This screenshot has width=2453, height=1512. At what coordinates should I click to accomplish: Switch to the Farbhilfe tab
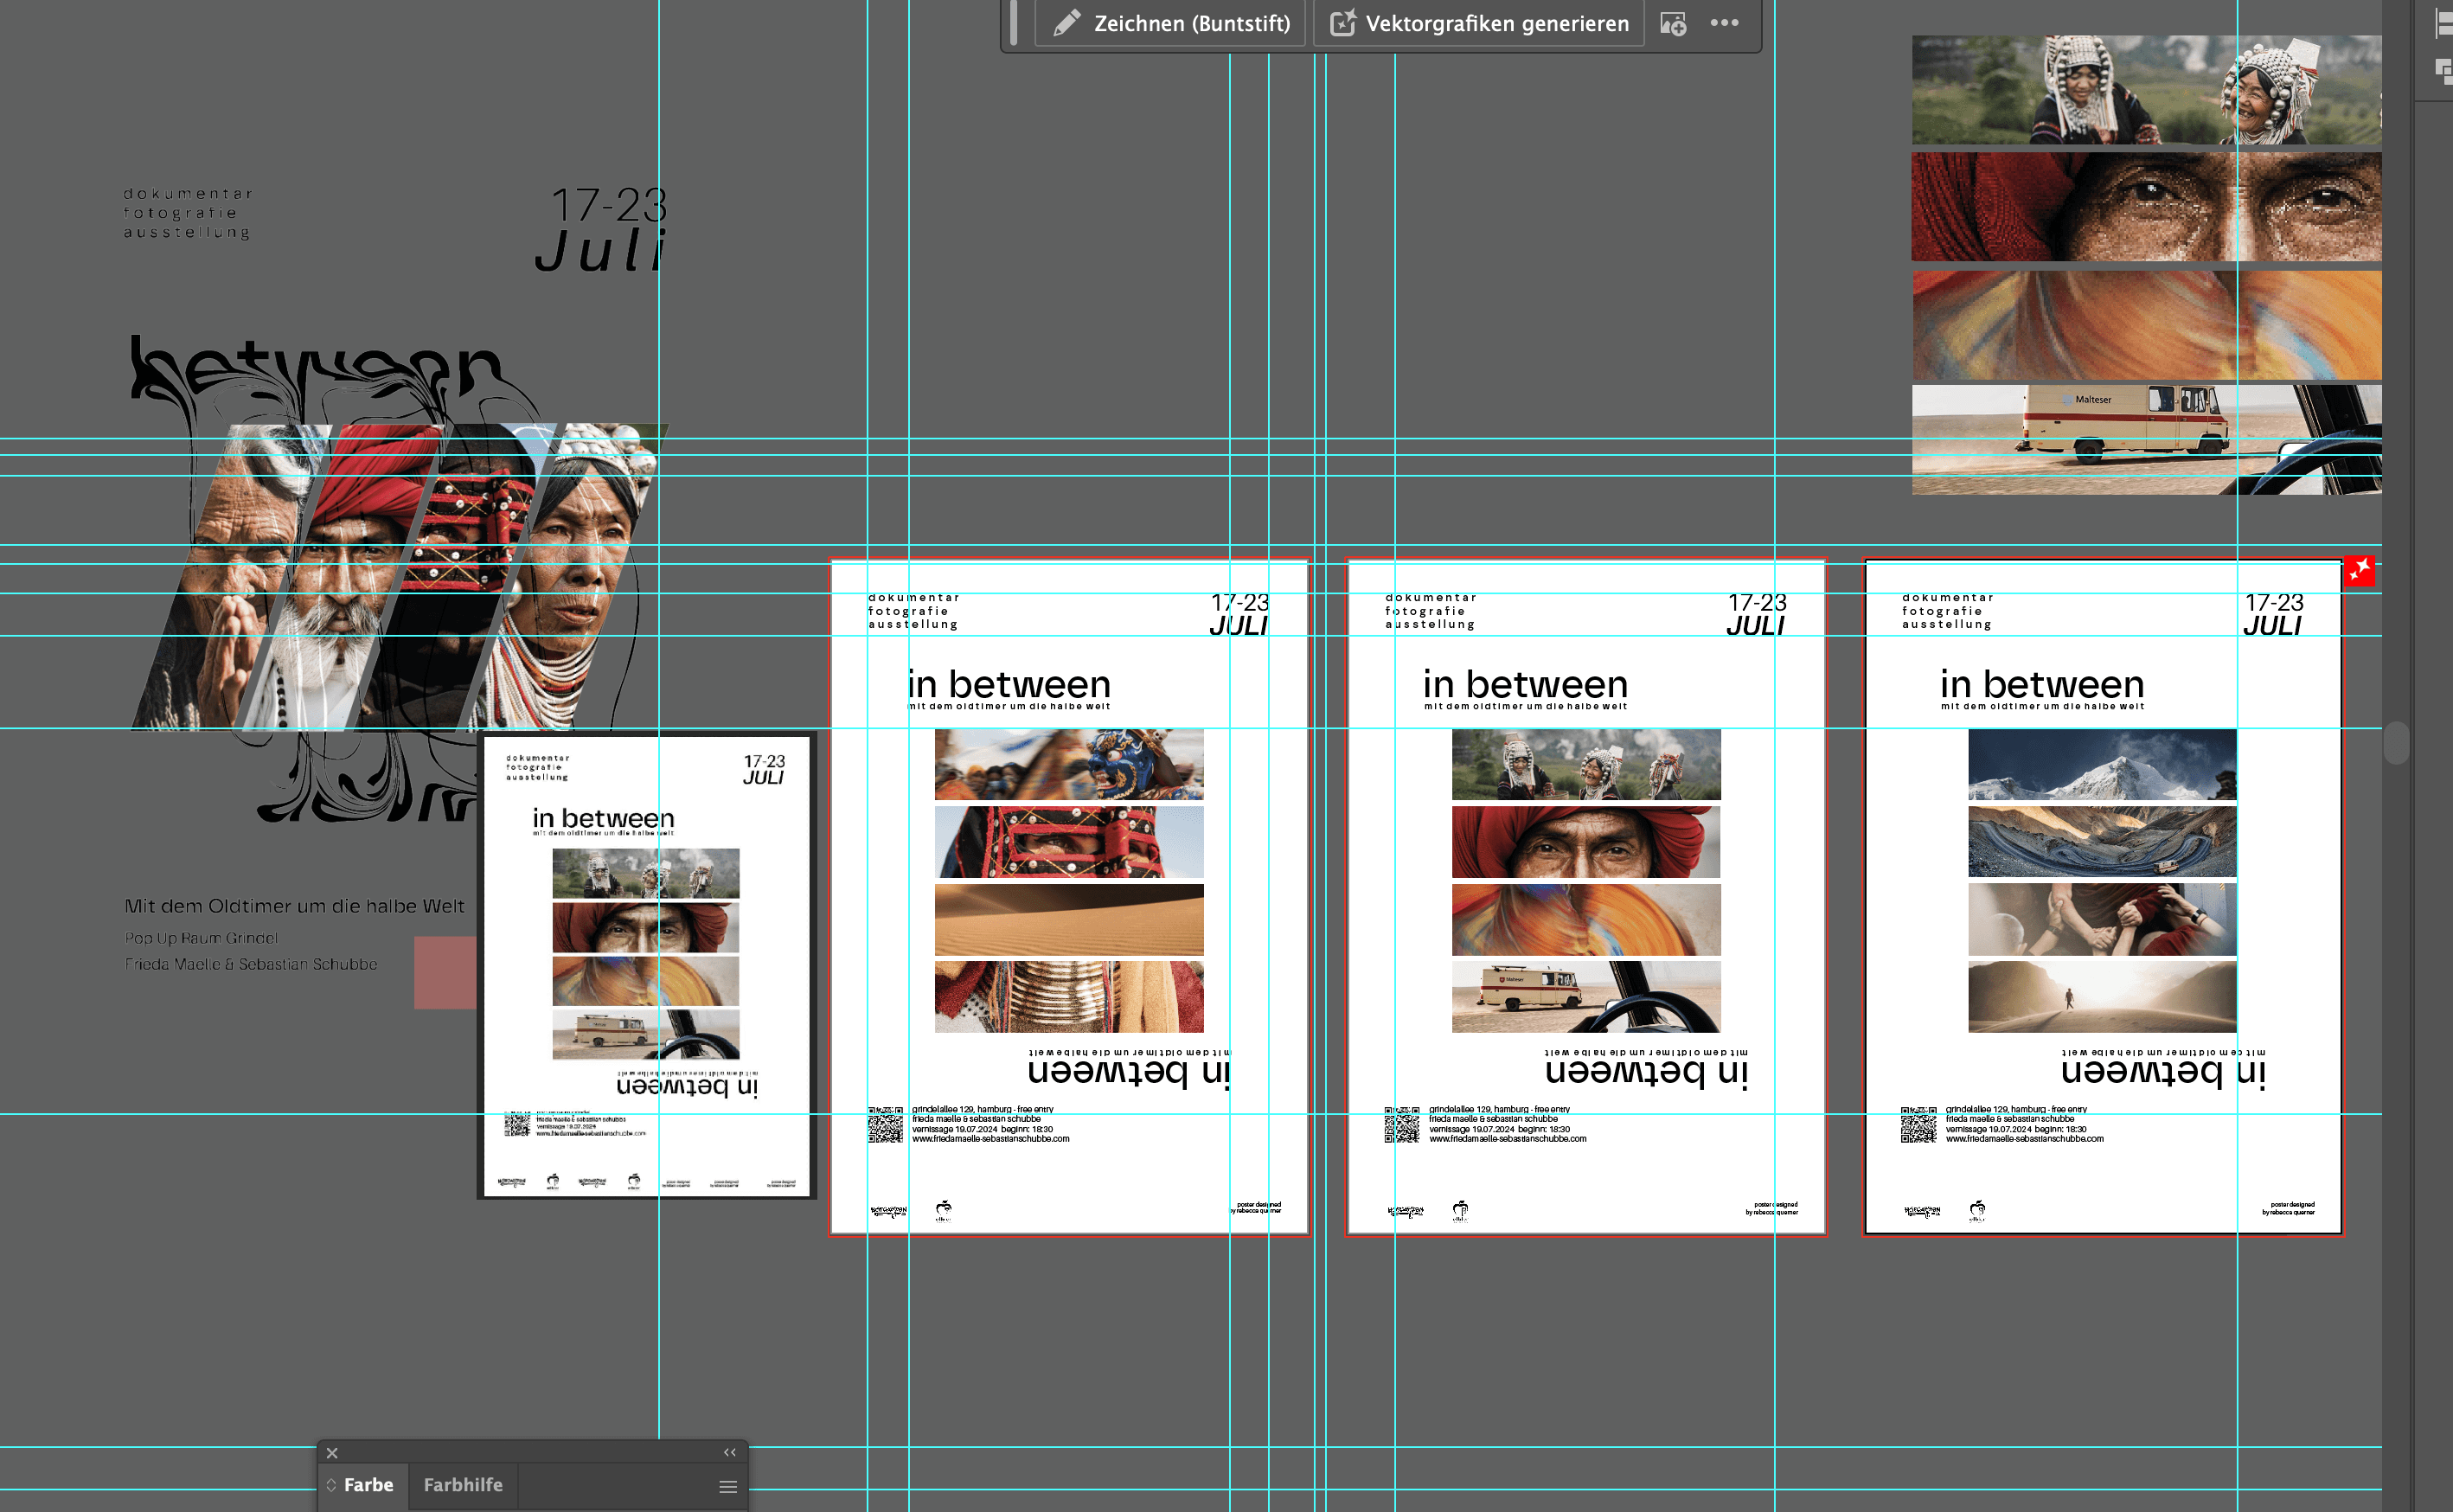pyautogui.click(x=462, y=1485)
